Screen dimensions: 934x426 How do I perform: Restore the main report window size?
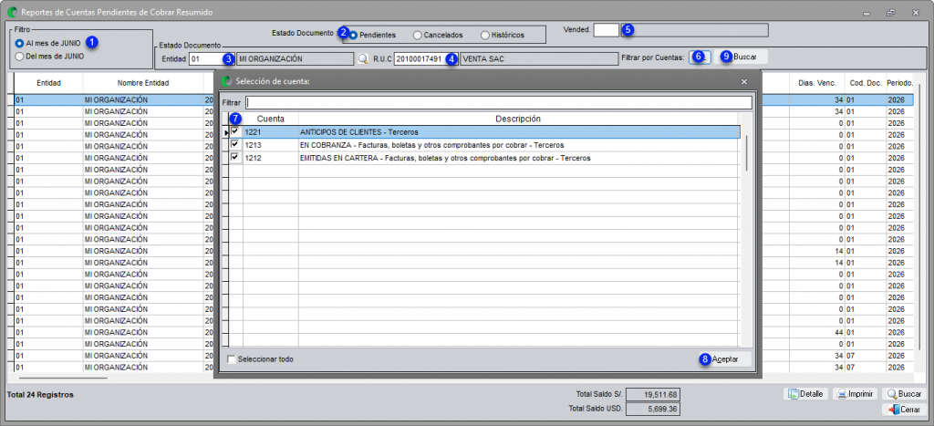coord(890,13)
